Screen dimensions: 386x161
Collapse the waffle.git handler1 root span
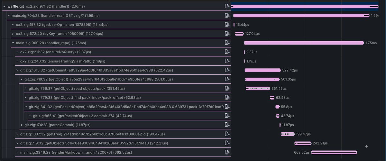tap(4, 6)
